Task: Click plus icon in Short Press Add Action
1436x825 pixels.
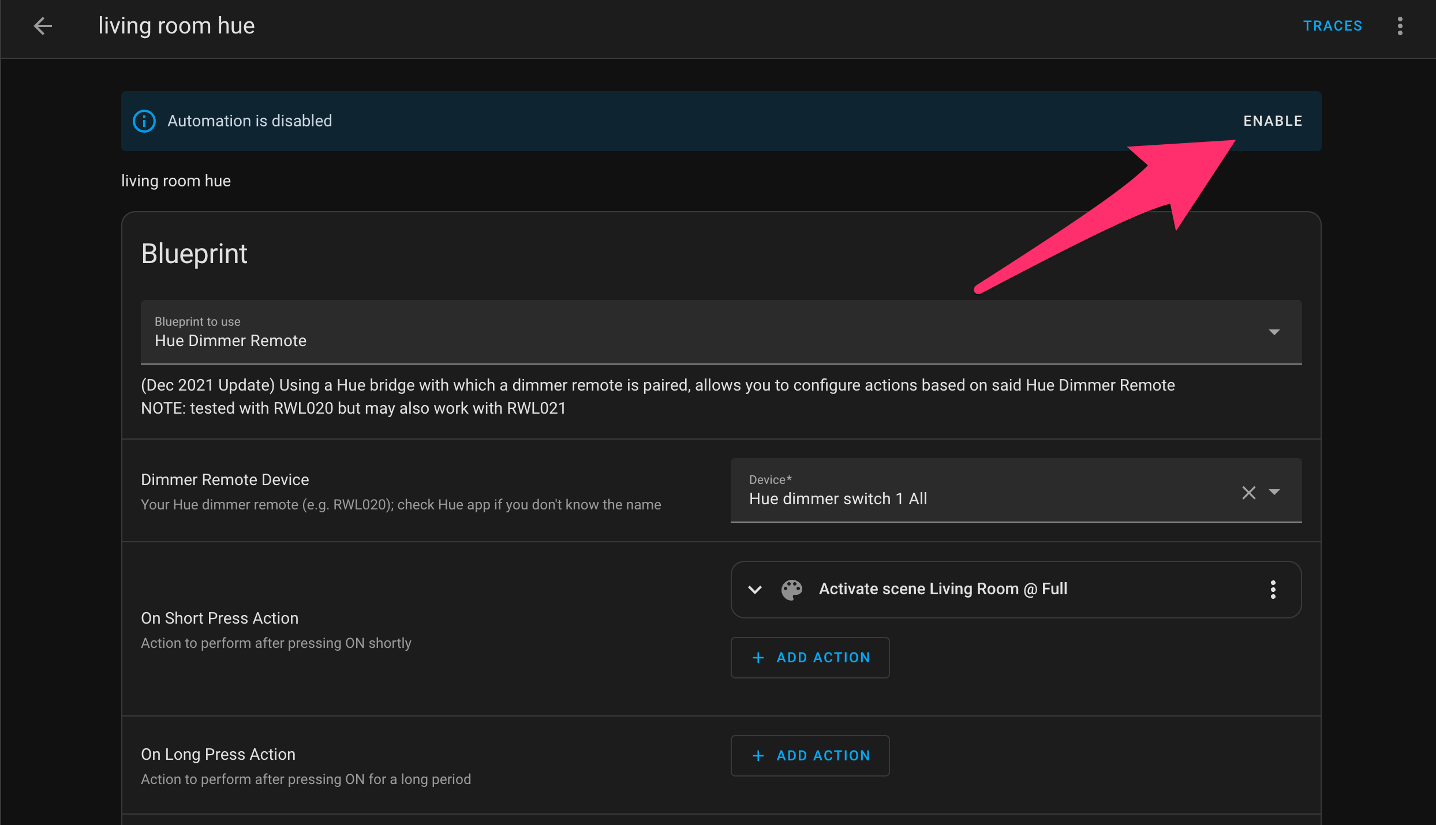Action: [x=758, y=658]
